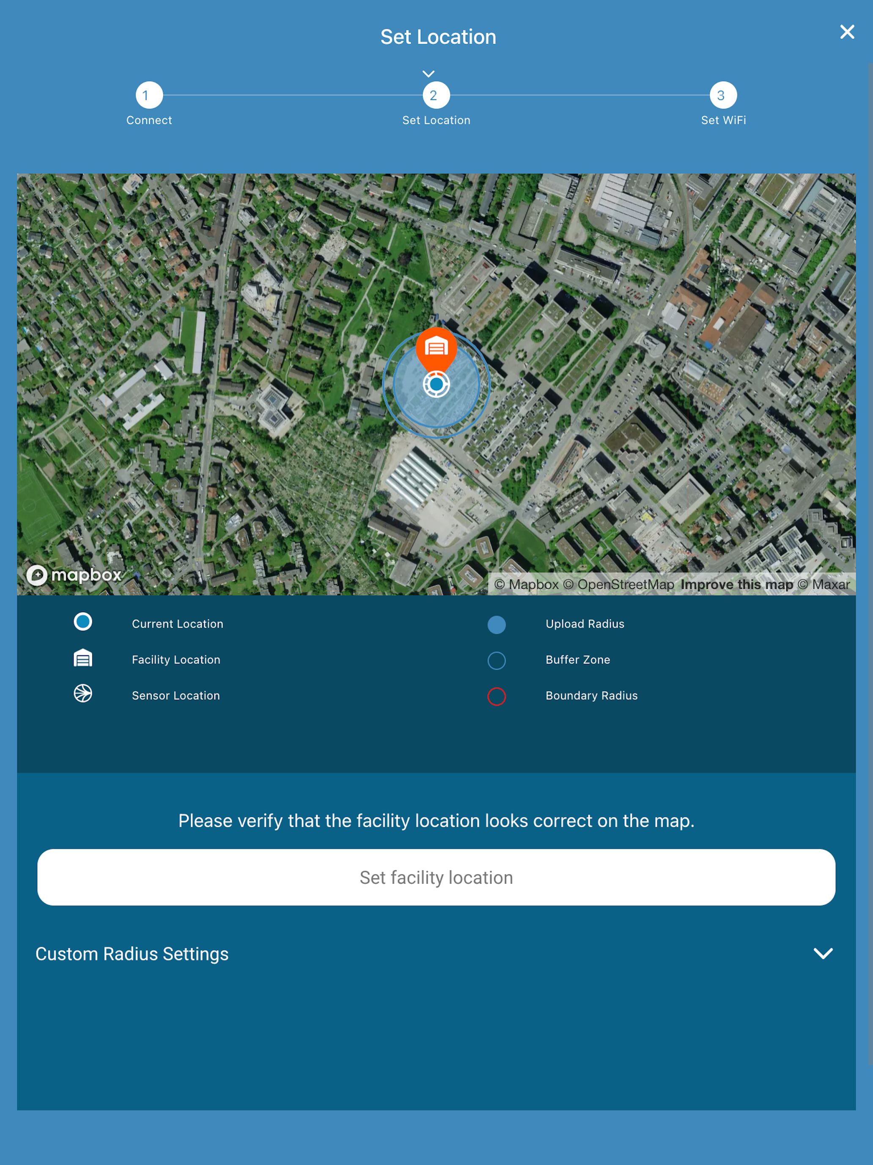The image size is (873, 1165).
Task: Click the orange facility pin on map
Action: 436,349
